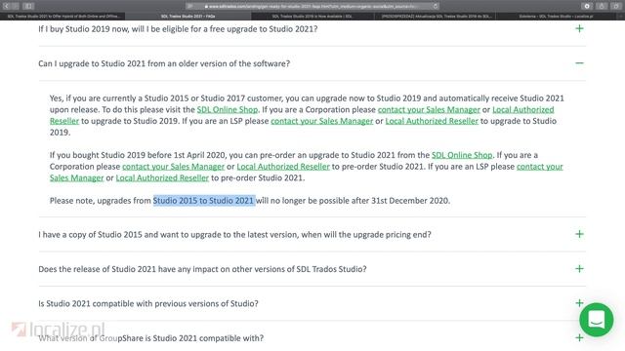Open the browser share menu
Viewport: 625px width, 351px height.
point(602,6)
